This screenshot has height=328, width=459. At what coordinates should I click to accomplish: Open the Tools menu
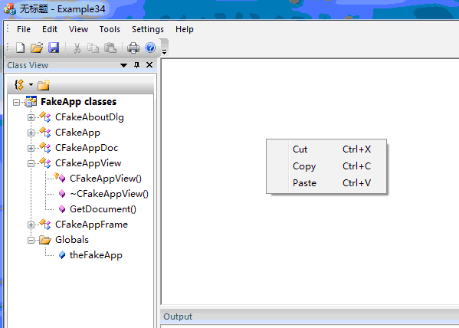pos(110,29)
